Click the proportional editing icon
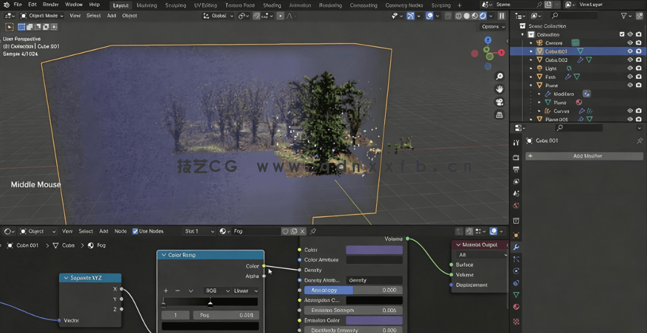 (280, 16)
